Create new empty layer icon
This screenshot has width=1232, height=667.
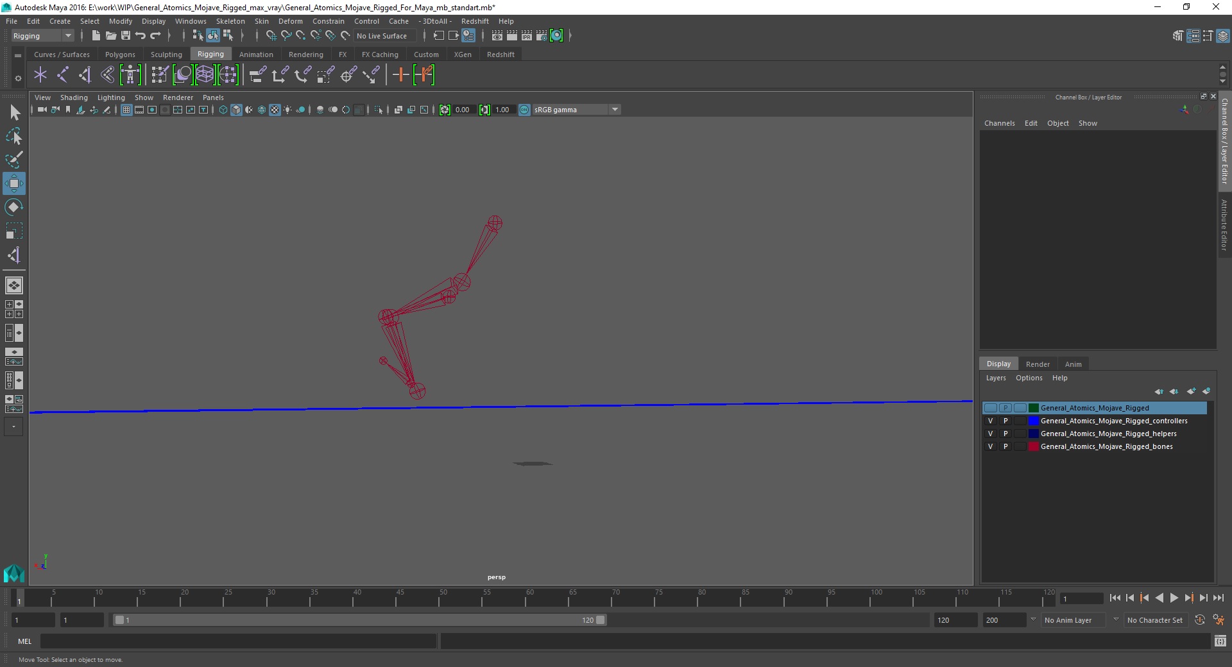point(1192,391)
